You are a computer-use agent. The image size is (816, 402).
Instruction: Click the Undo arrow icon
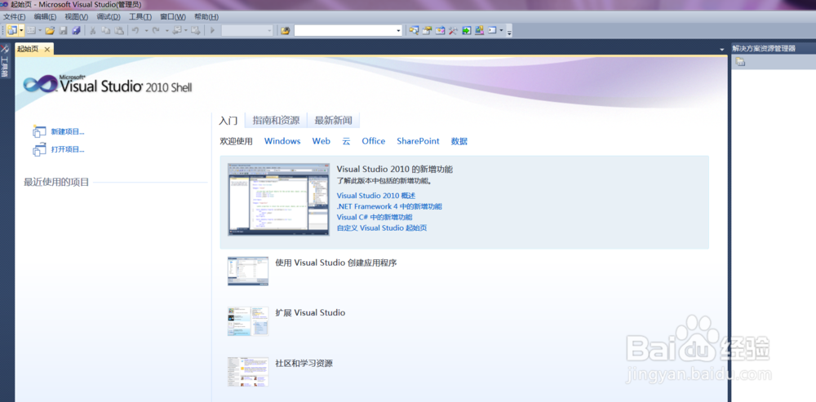(x=135, y=31)
